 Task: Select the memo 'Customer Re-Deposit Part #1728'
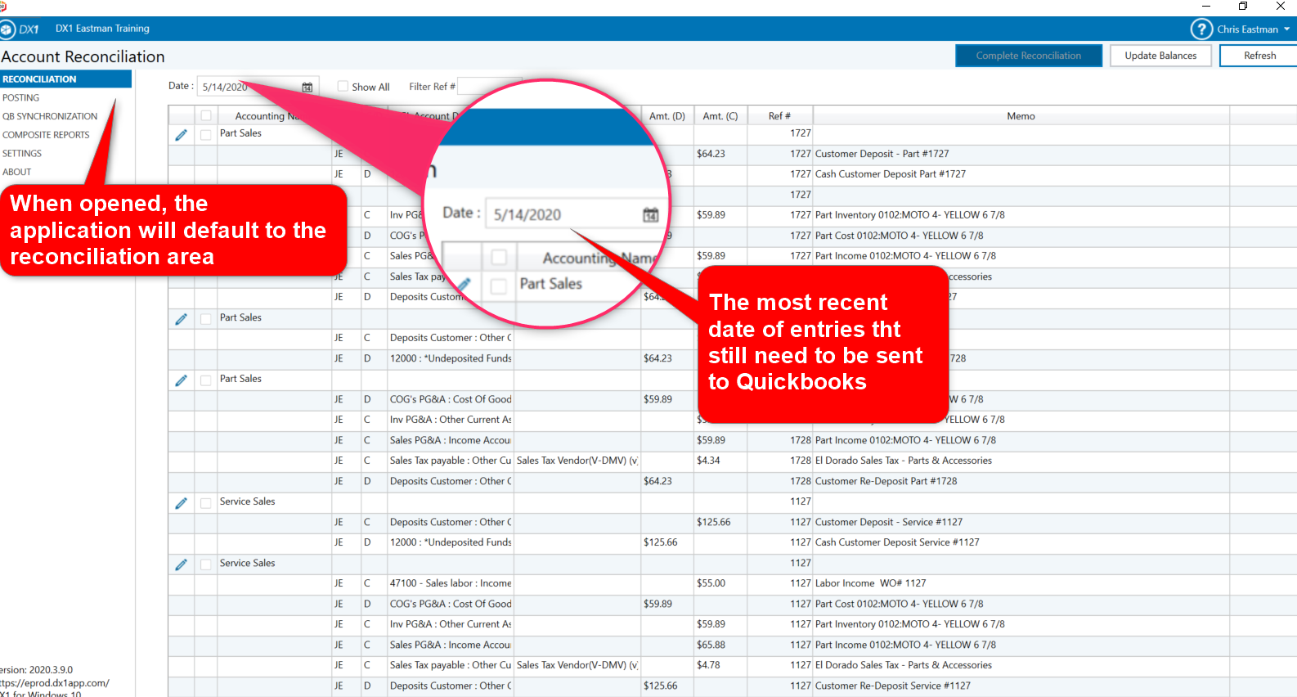(886, 481)
